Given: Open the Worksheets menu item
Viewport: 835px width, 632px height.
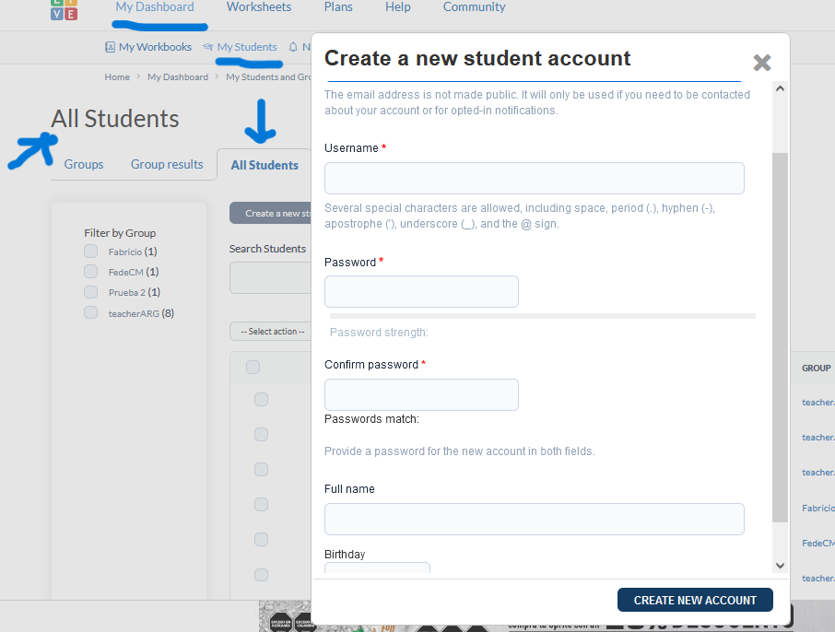Looking at the screenshot, I should (x=259, y=7).
